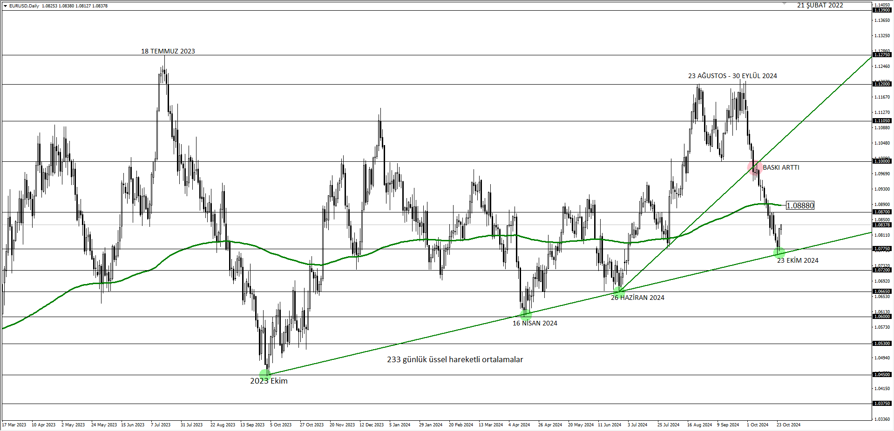894x431 pixels.
Task: Click the '2023 Ekim' text label
Action: tap(269, 381)
